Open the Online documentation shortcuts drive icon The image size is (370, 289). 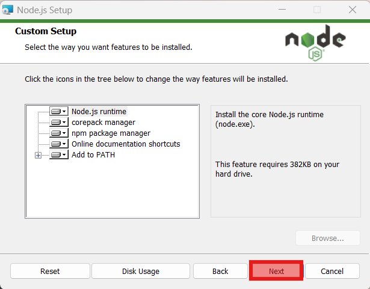pos(58,144)
